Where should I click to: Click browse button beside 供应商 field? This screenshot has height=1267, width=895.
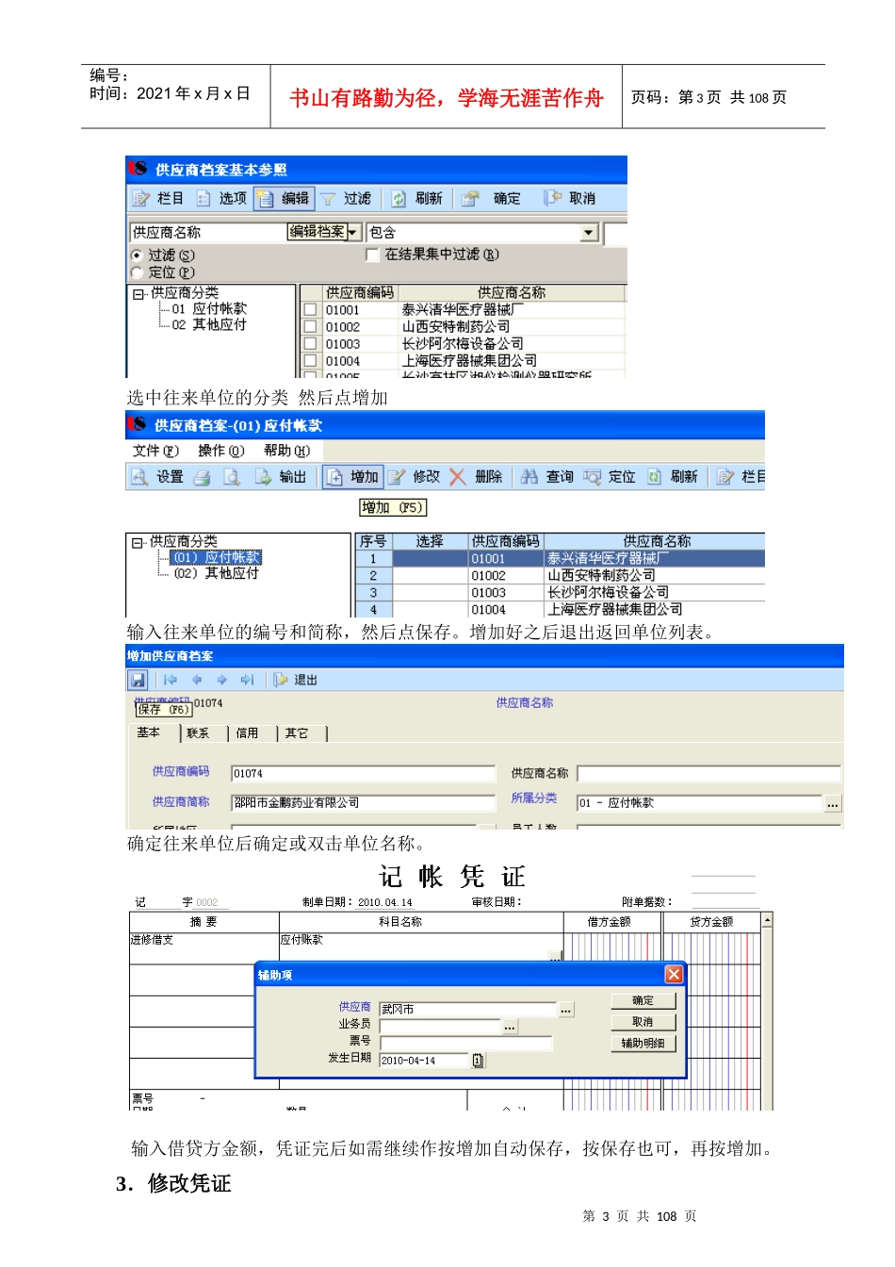566,1010
